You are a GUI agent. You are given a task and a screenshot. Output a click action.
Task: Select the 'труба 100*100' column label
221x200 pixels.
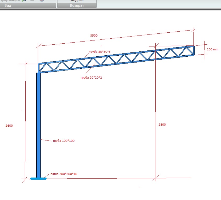[64, 141]
